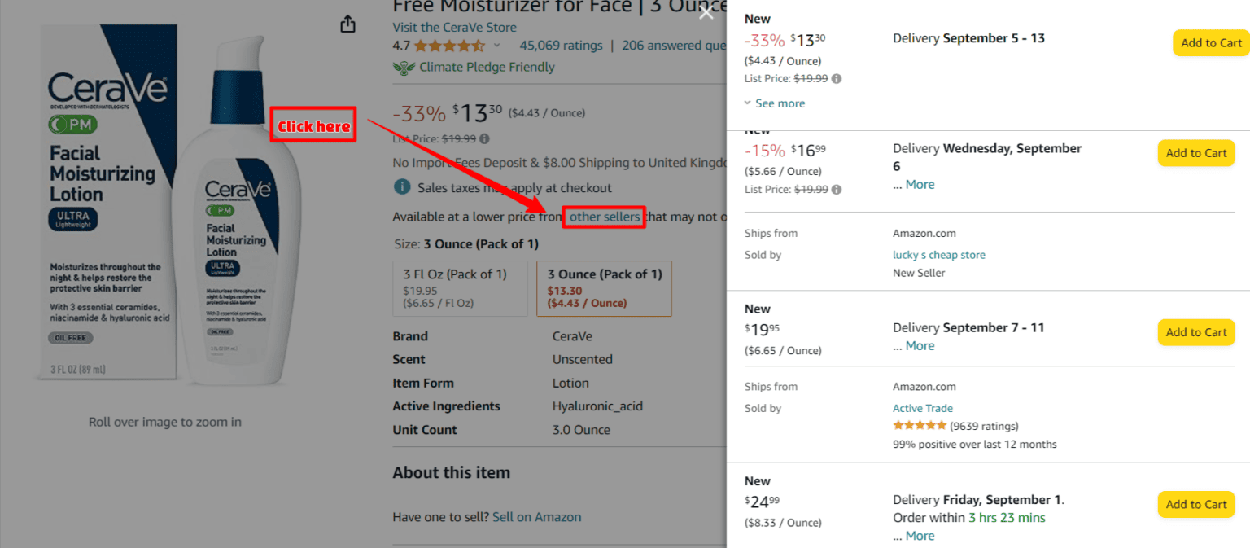
Task: Add the $24.99 offer to cart
Action: click(x=1195, y=505)
